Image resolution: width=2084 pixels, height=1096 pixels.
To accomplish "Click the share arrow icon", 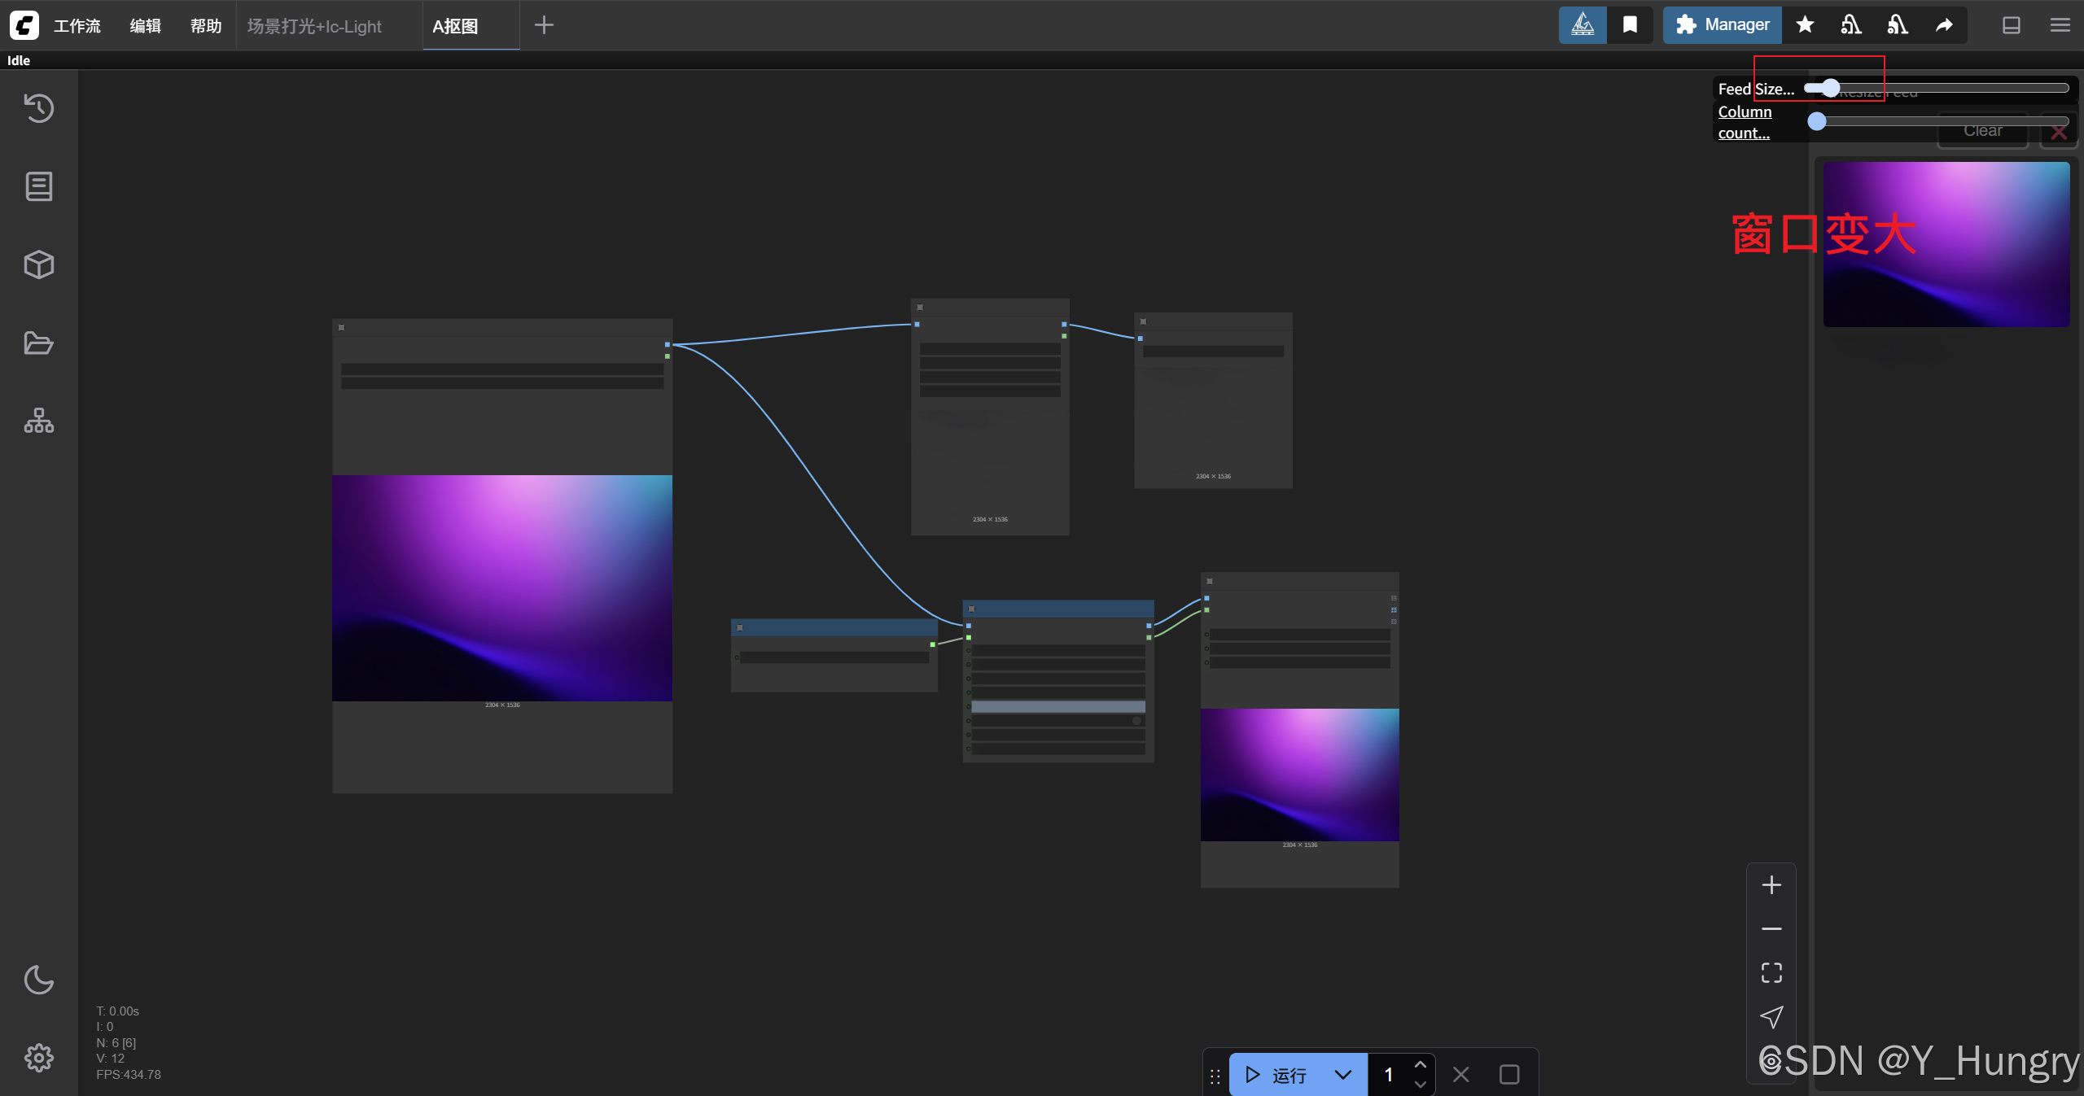I will pos(1944,25).
